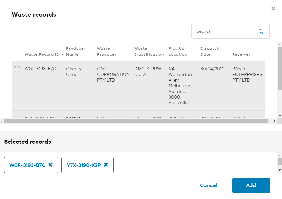Remove Y7X-3190-X2P from selected records

coord(106,165)
